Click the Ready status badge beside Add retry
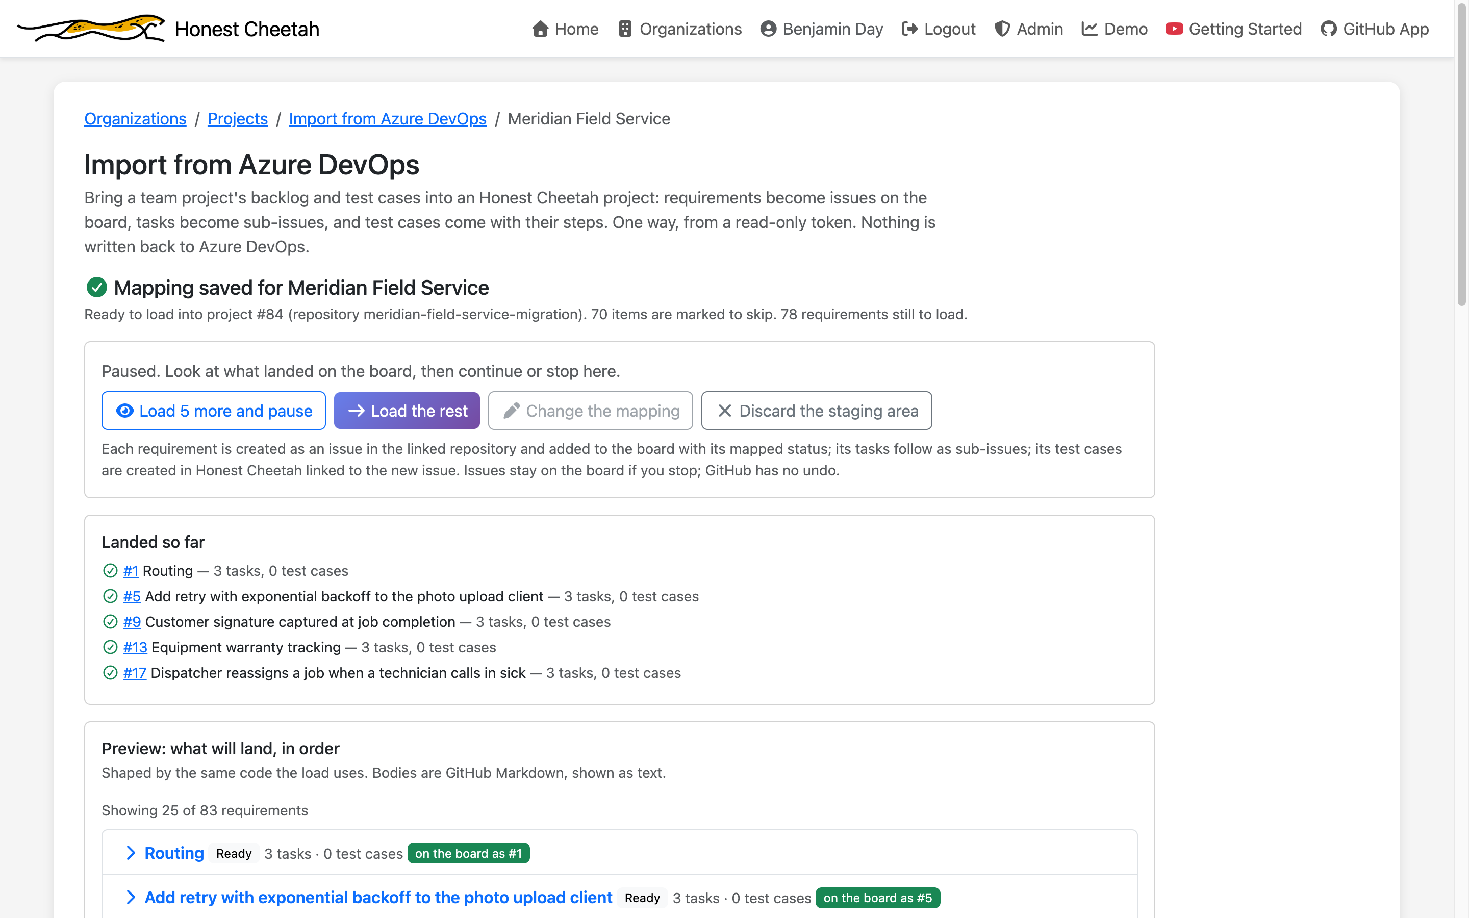 coord(642,898)
